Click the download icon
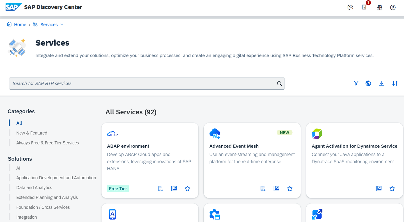 382,83
